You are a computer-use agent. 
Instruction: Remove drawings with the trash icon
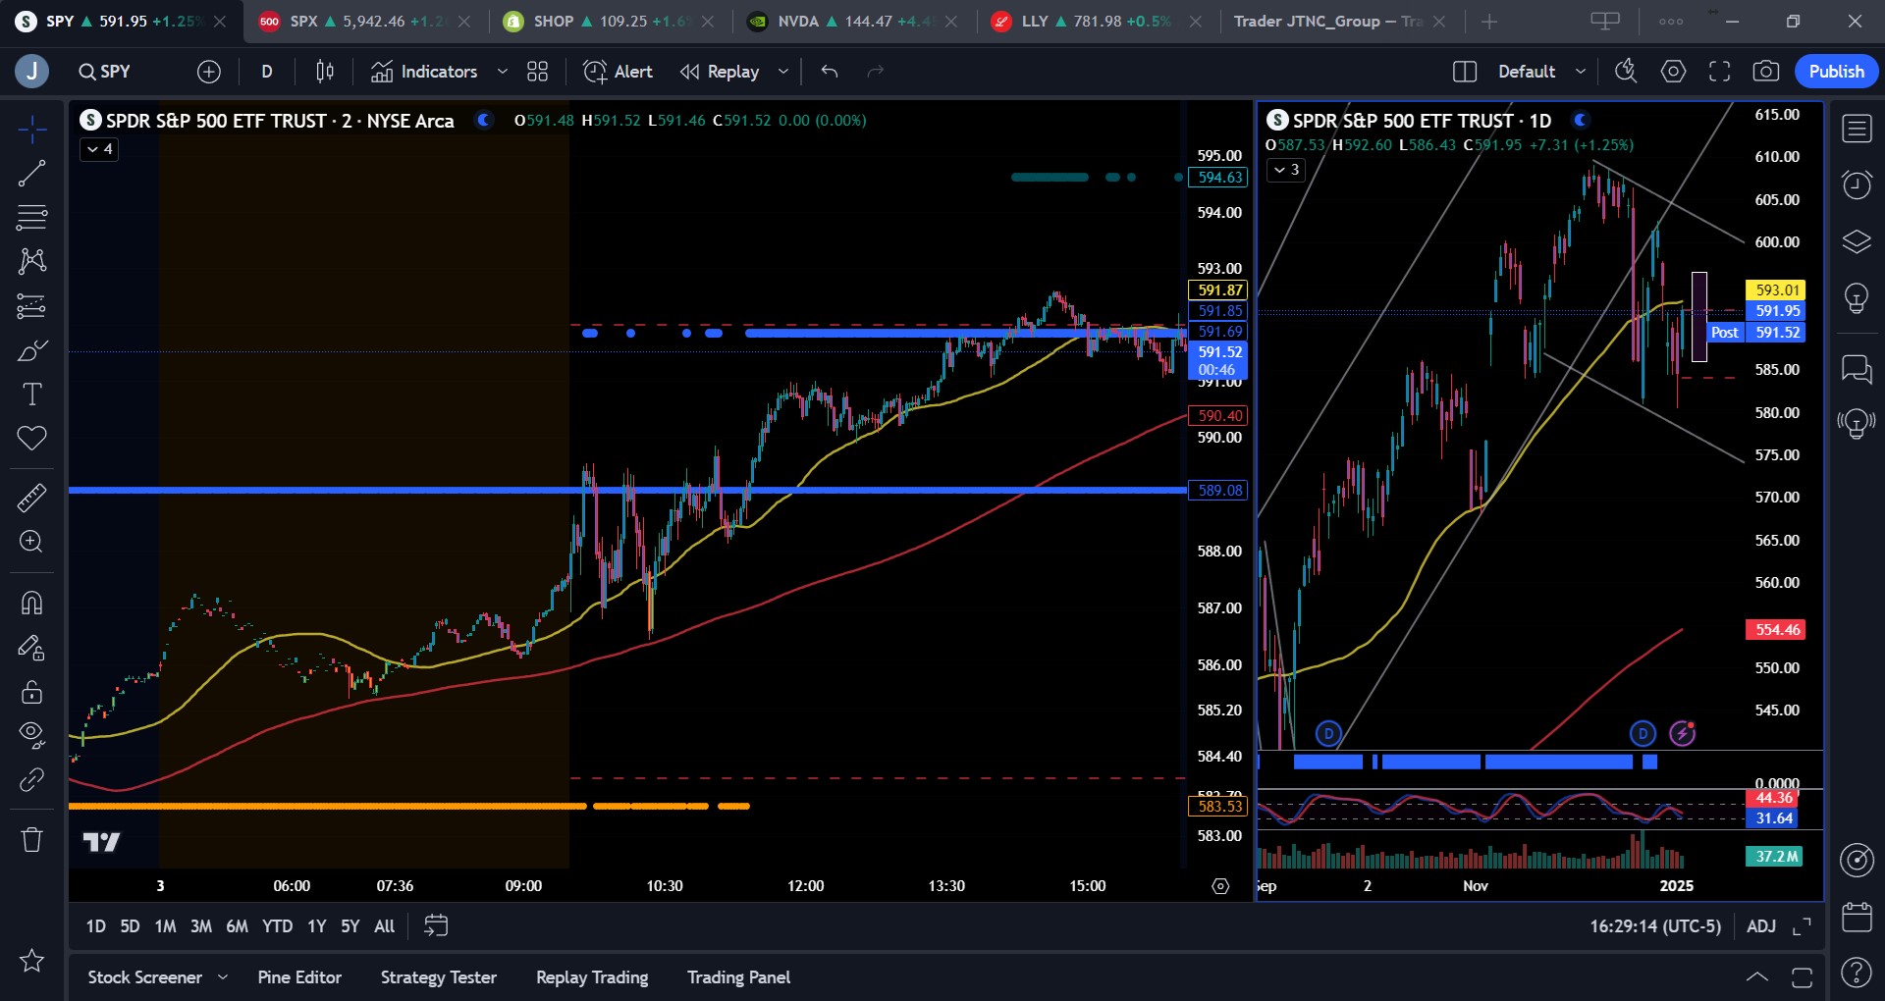(31, 839)
